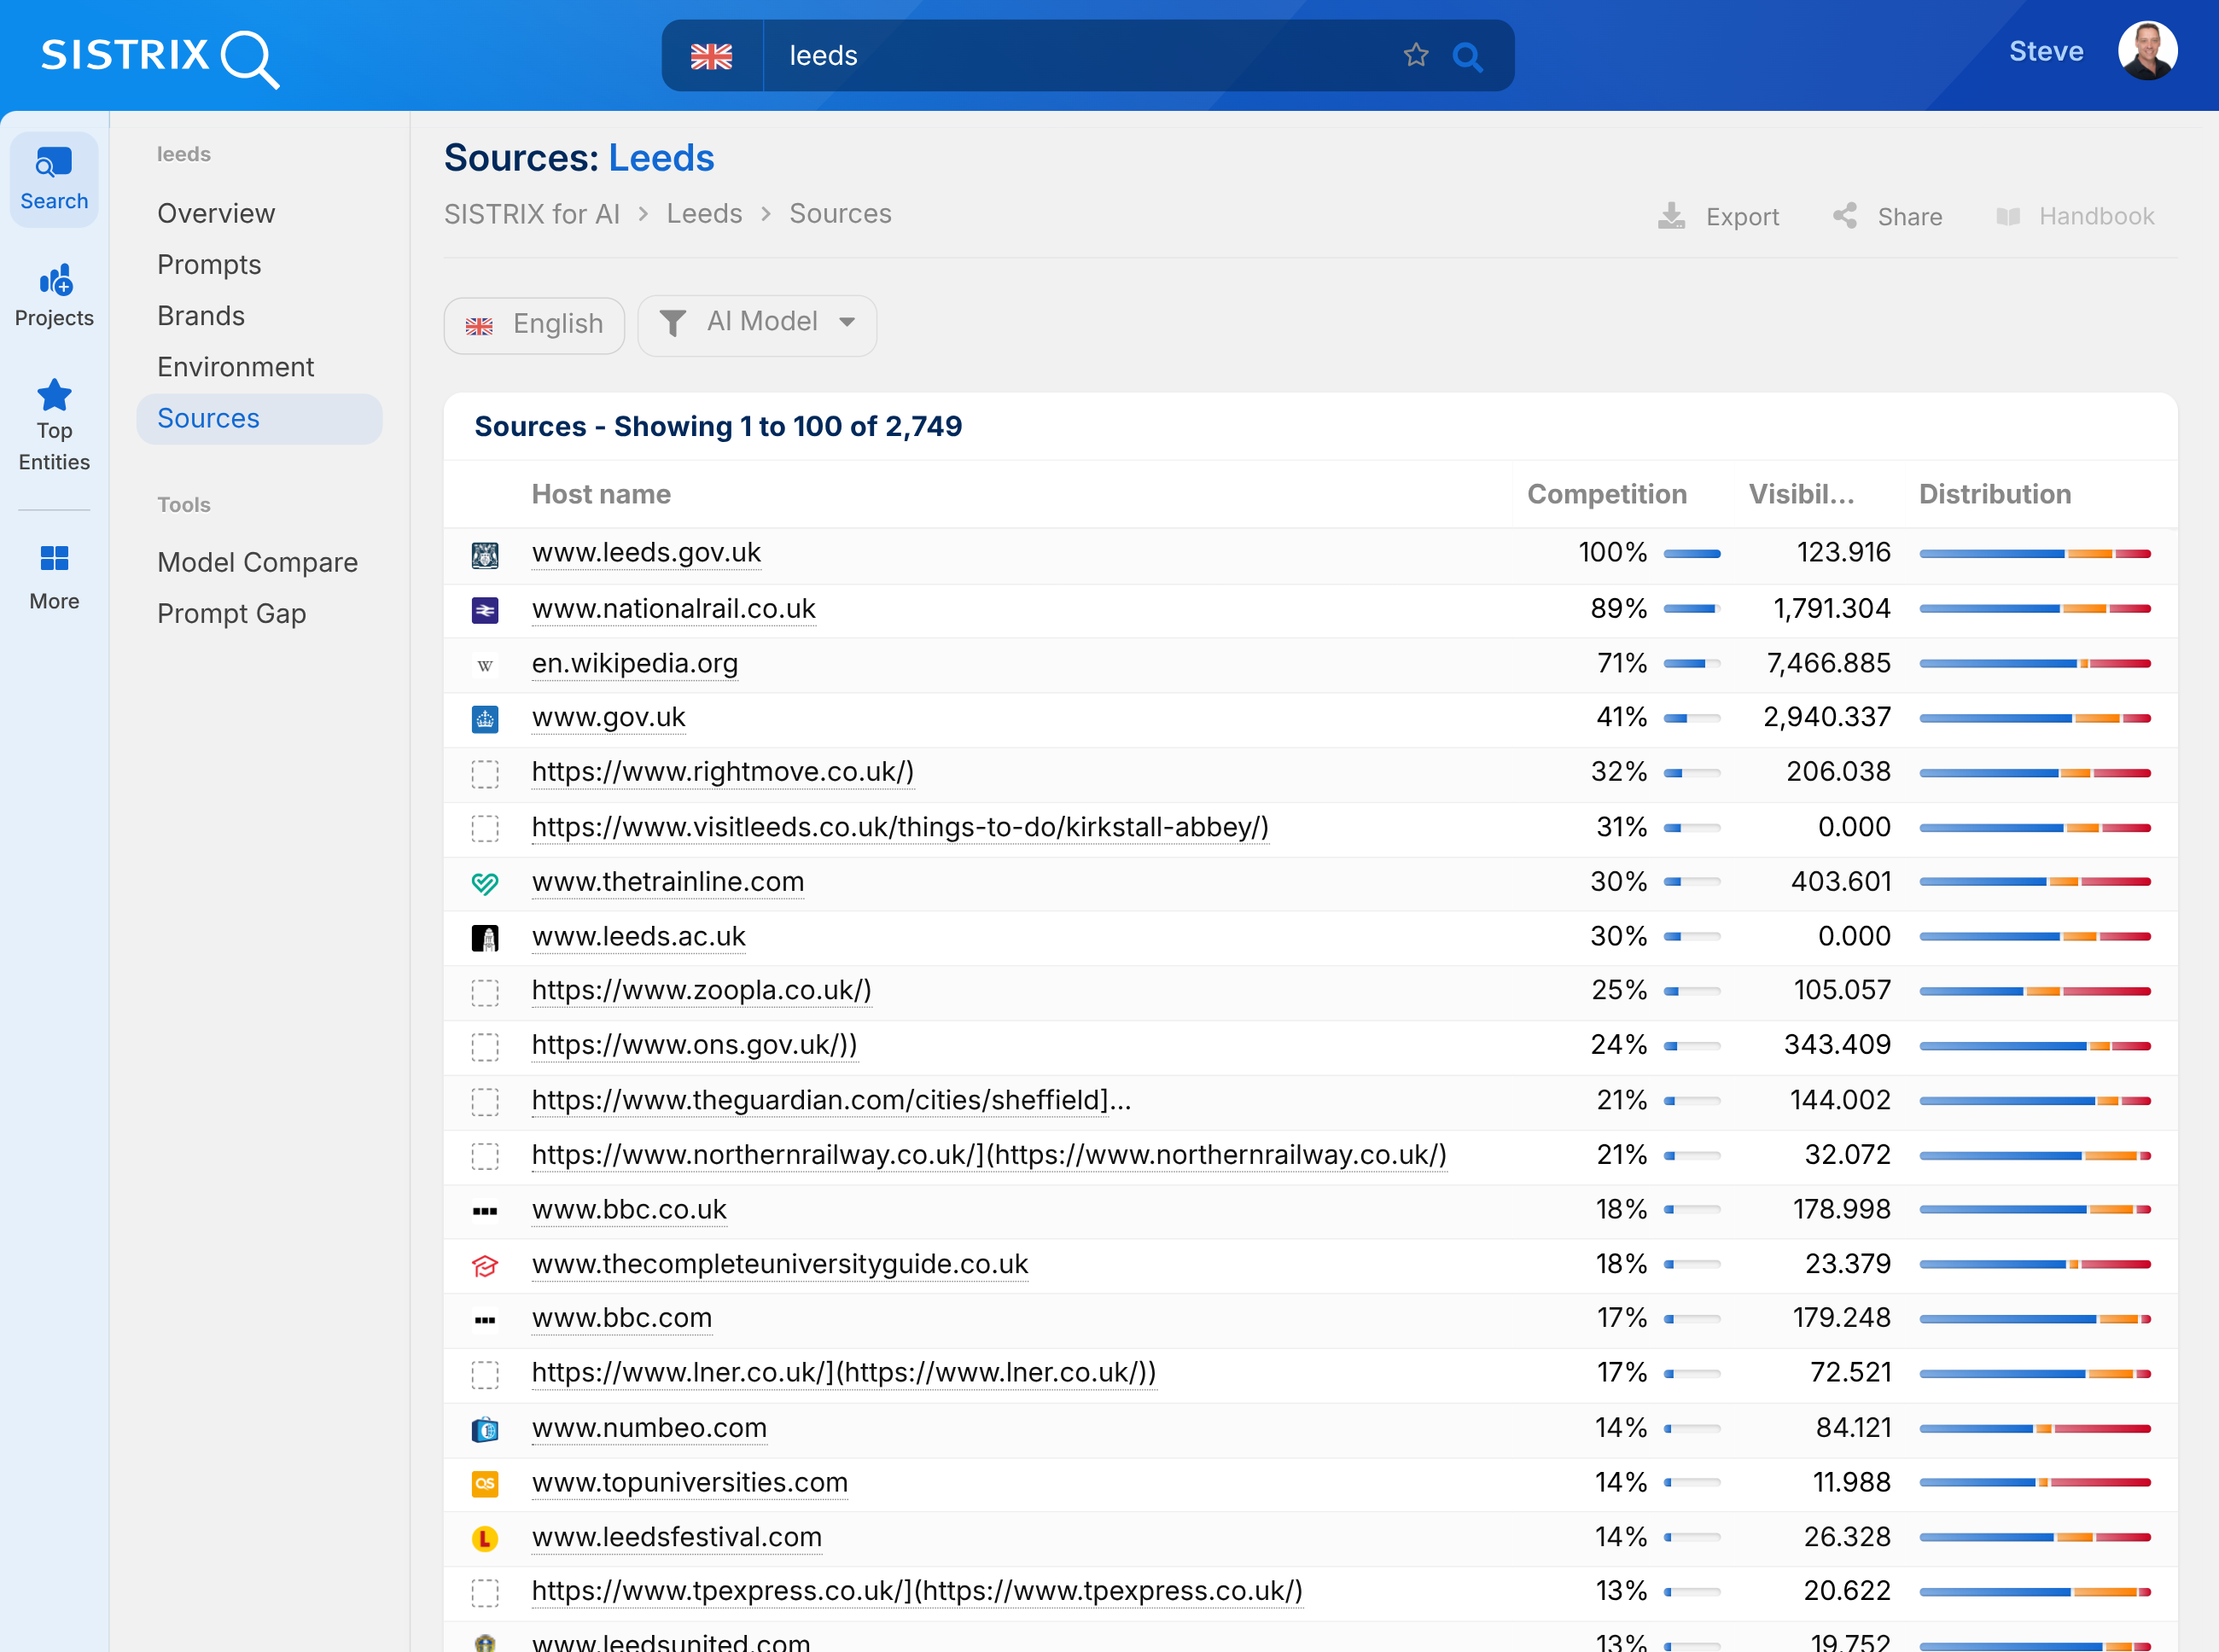This screenshot has height=1652, width=2219.
Task: Click SISTRIX for AI breadcrumb
Action: (532, 213)
